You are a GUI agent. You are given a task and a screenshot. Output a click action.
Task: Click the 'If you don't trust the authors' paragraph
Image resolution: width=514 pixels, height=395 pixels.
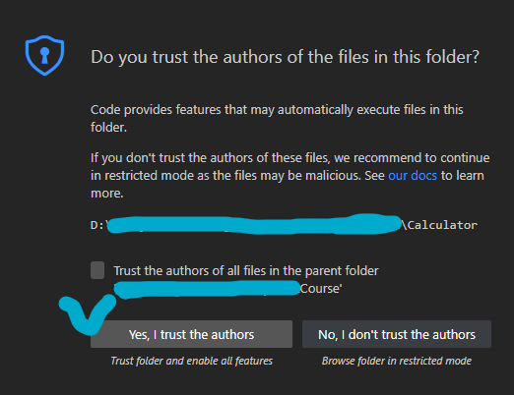tap(290, 176)
